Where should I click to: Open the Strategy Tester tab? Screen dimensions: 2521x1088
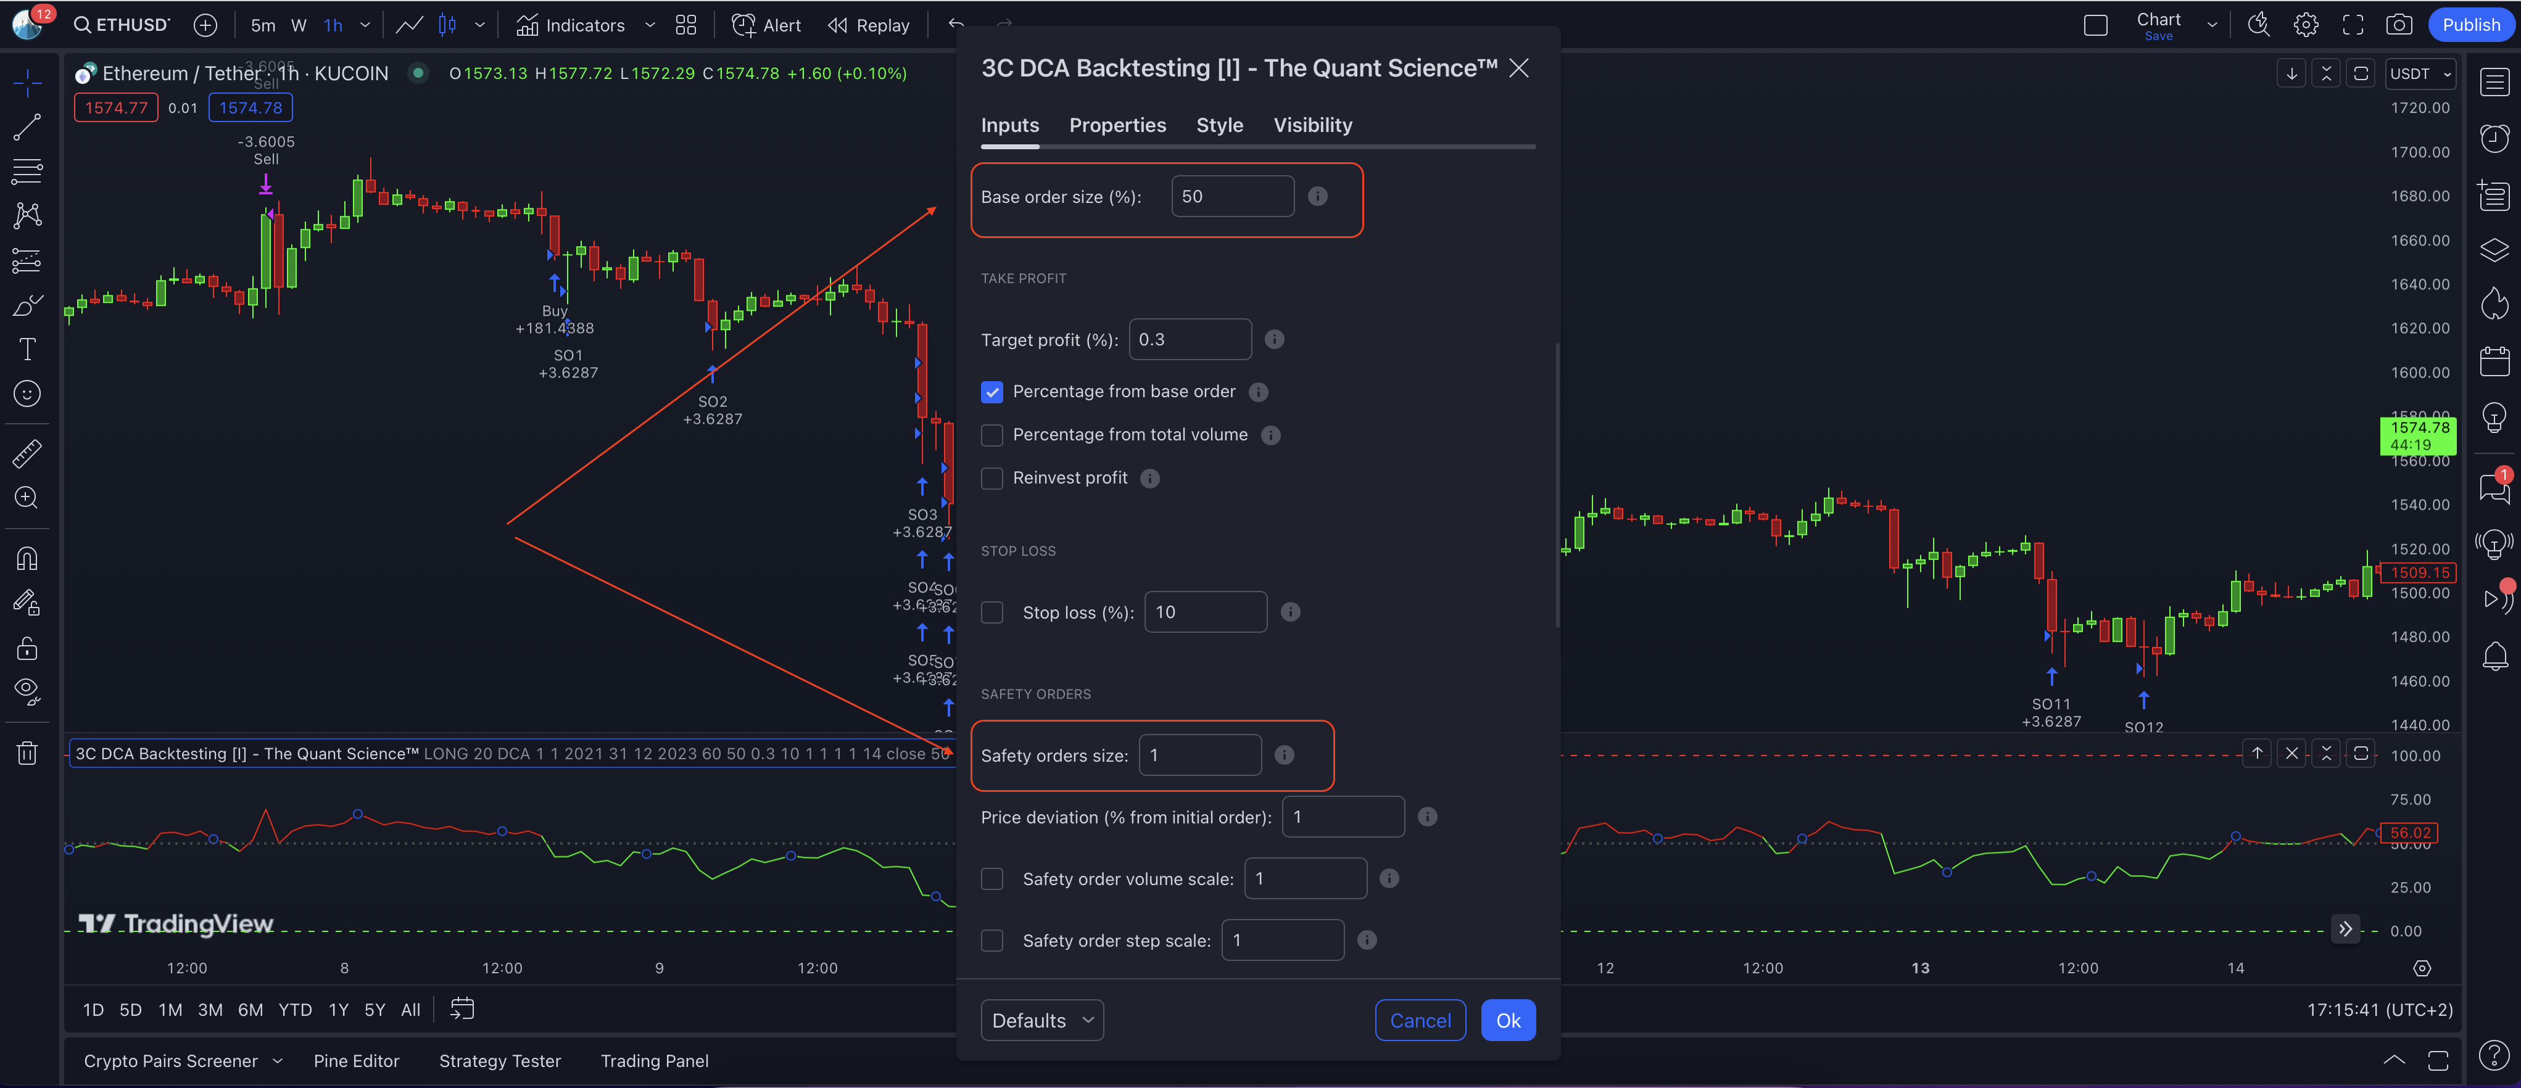pos(499,1061)
